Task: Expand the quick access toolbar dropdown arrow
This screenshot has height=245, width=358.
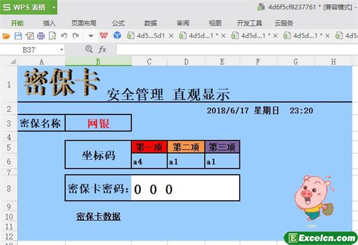Action: [x=91, y=36]
